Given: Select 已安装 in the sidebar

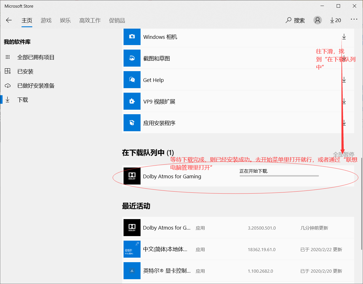Looking at the screenshot, I should pyautogui.click(x=25, y=71).
